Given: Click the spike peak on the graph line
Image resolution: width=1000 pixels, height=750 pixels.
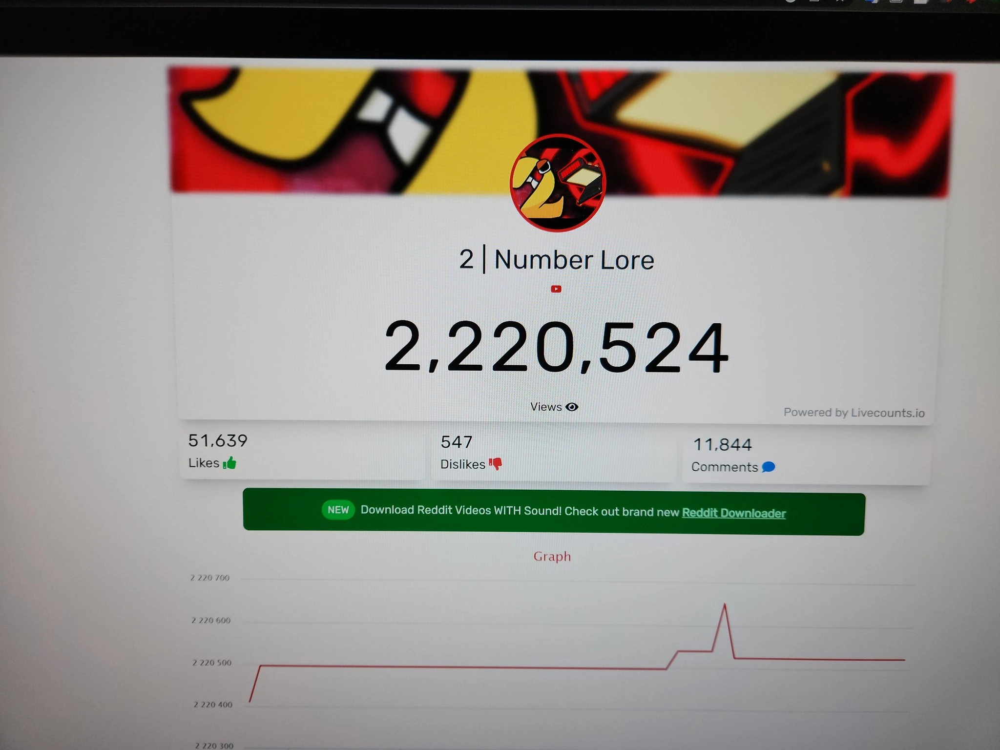Looking at the screenshot, I should coord(725,605).
